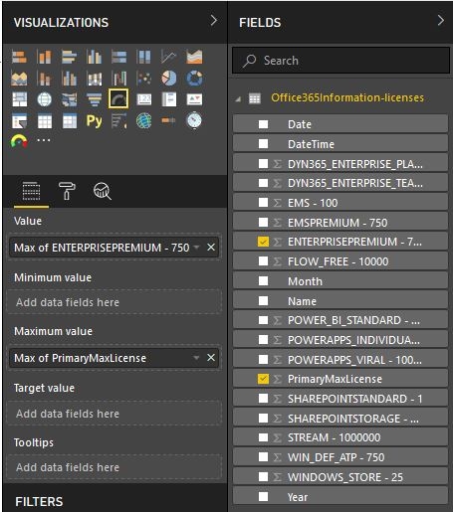Click the Fields search box

point(341,61)
